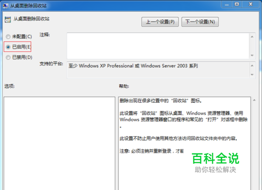The width and height of the screenshot is (262, 190).
Task: Click the 支持的平台: label
Action: 51,63
